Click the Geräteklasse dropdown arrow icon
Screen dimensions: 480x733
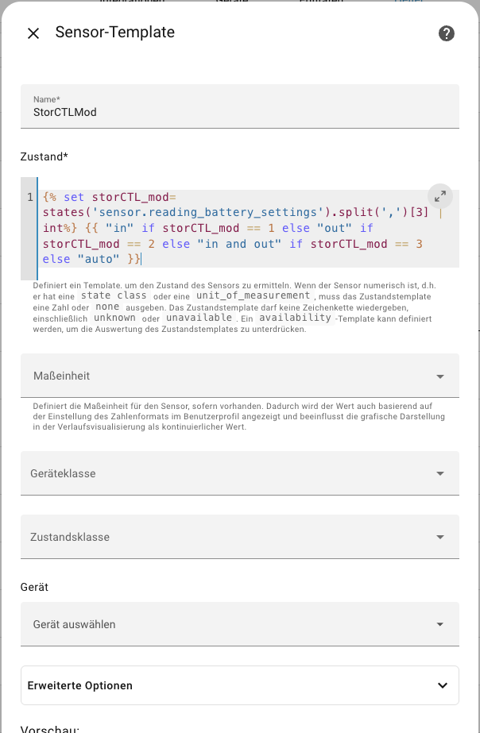[439, 473]
